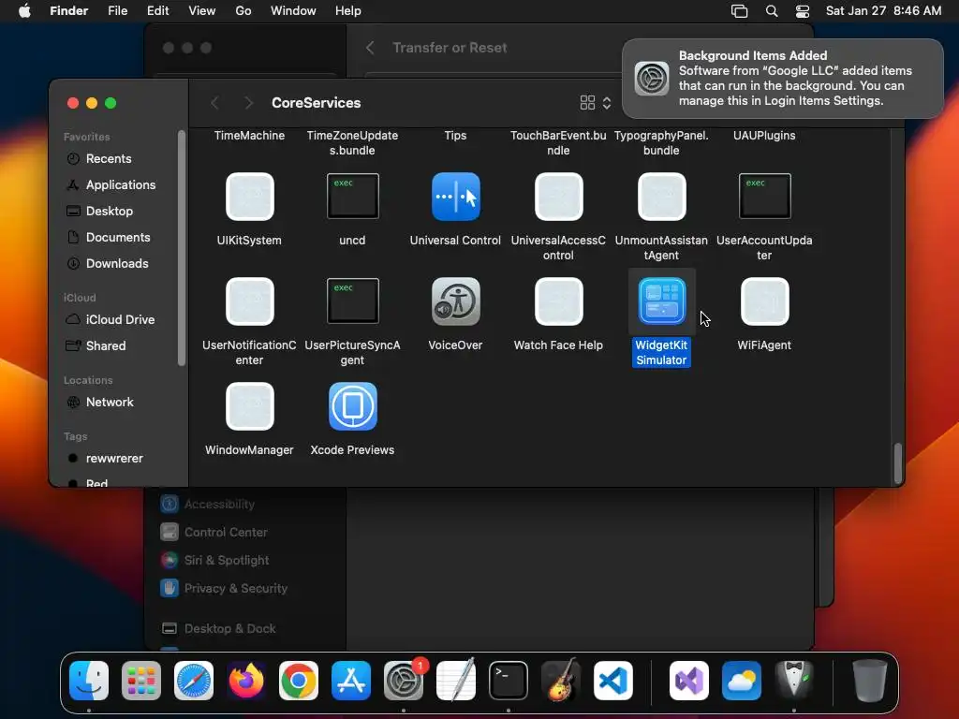
Task: Open Visual Studio purple icon in Dock
Action: (689, 681)
